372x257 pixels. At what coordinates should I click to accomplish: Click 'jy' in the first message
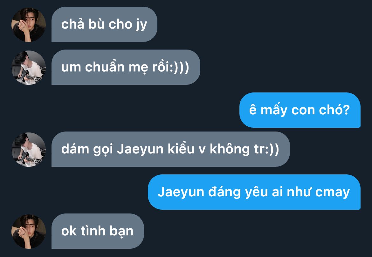(x=141, y=25)
